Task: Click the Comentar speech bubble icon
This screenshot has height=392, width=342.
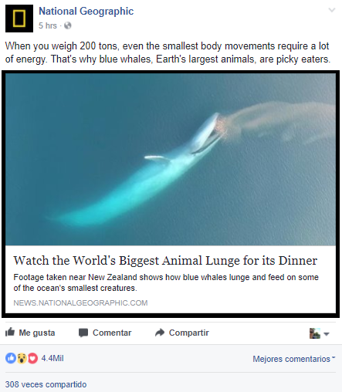Action: click(83, 333)
